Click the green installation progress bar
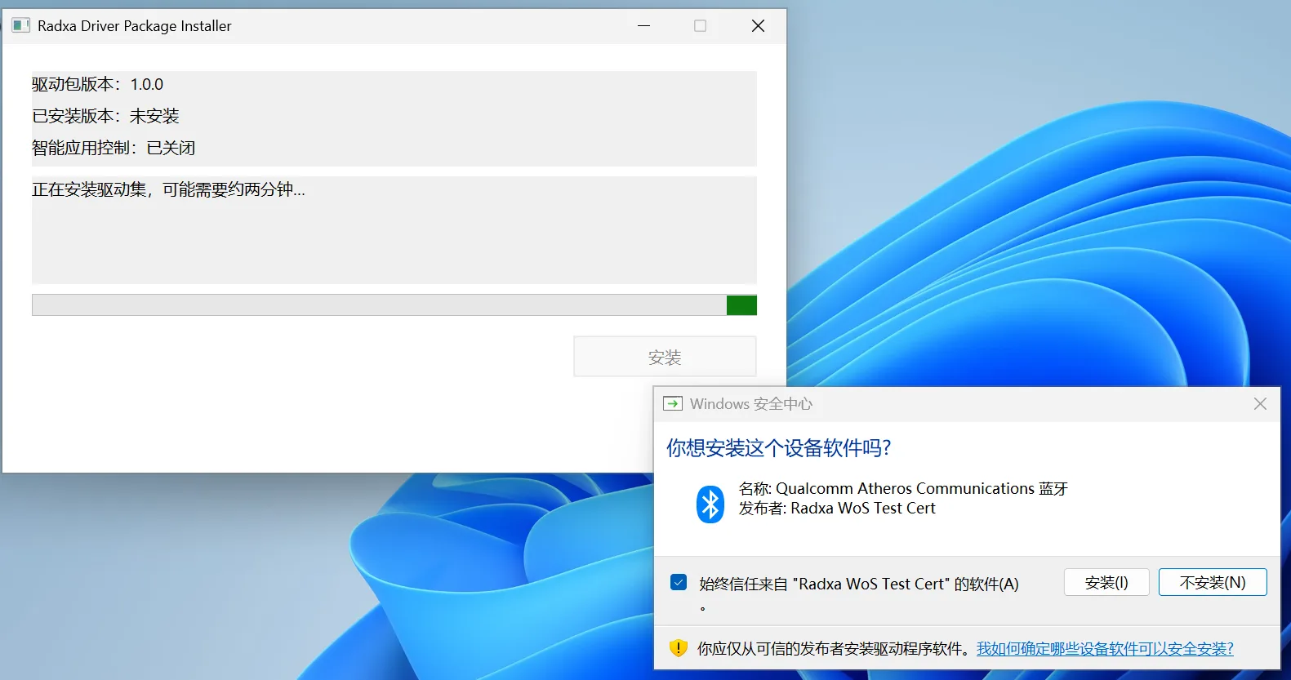 pos(394,304)
